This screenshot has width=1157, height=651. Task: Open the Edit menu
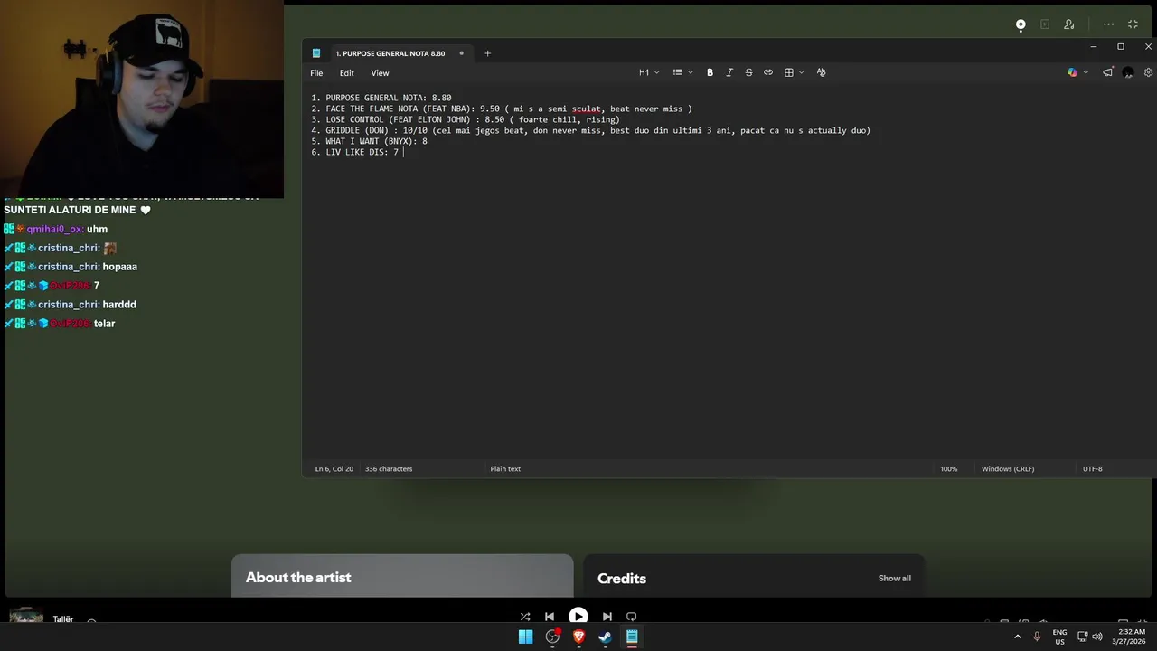click(347, 73)
